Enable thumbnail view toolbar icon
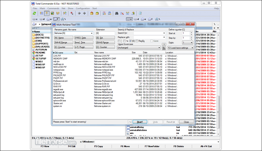This screenshot has height=151, width=262. 52,13
